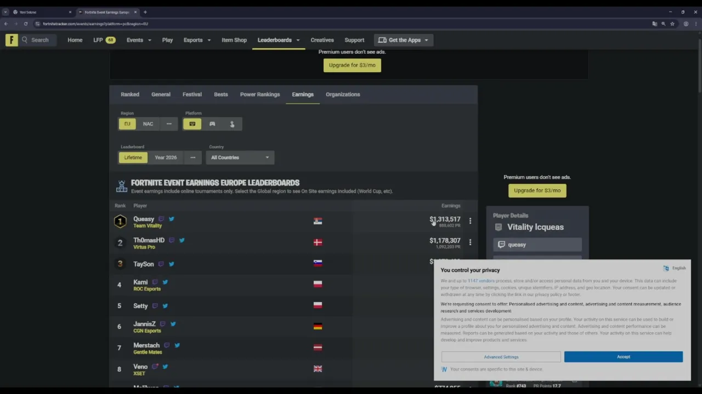Select EU region
The image size is (702, 394).
[x=127, y=124]
